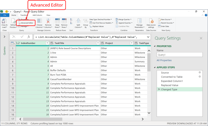208x126 pixels.
Task: Click the gear icon next to Source step
Action: click(200, 72)
